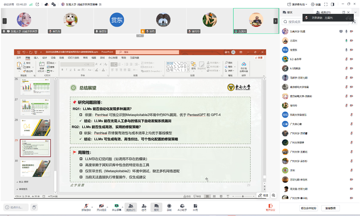Toggle the 聊天 chat panel in toolbar
360x216 pixels.
[156, 206]
